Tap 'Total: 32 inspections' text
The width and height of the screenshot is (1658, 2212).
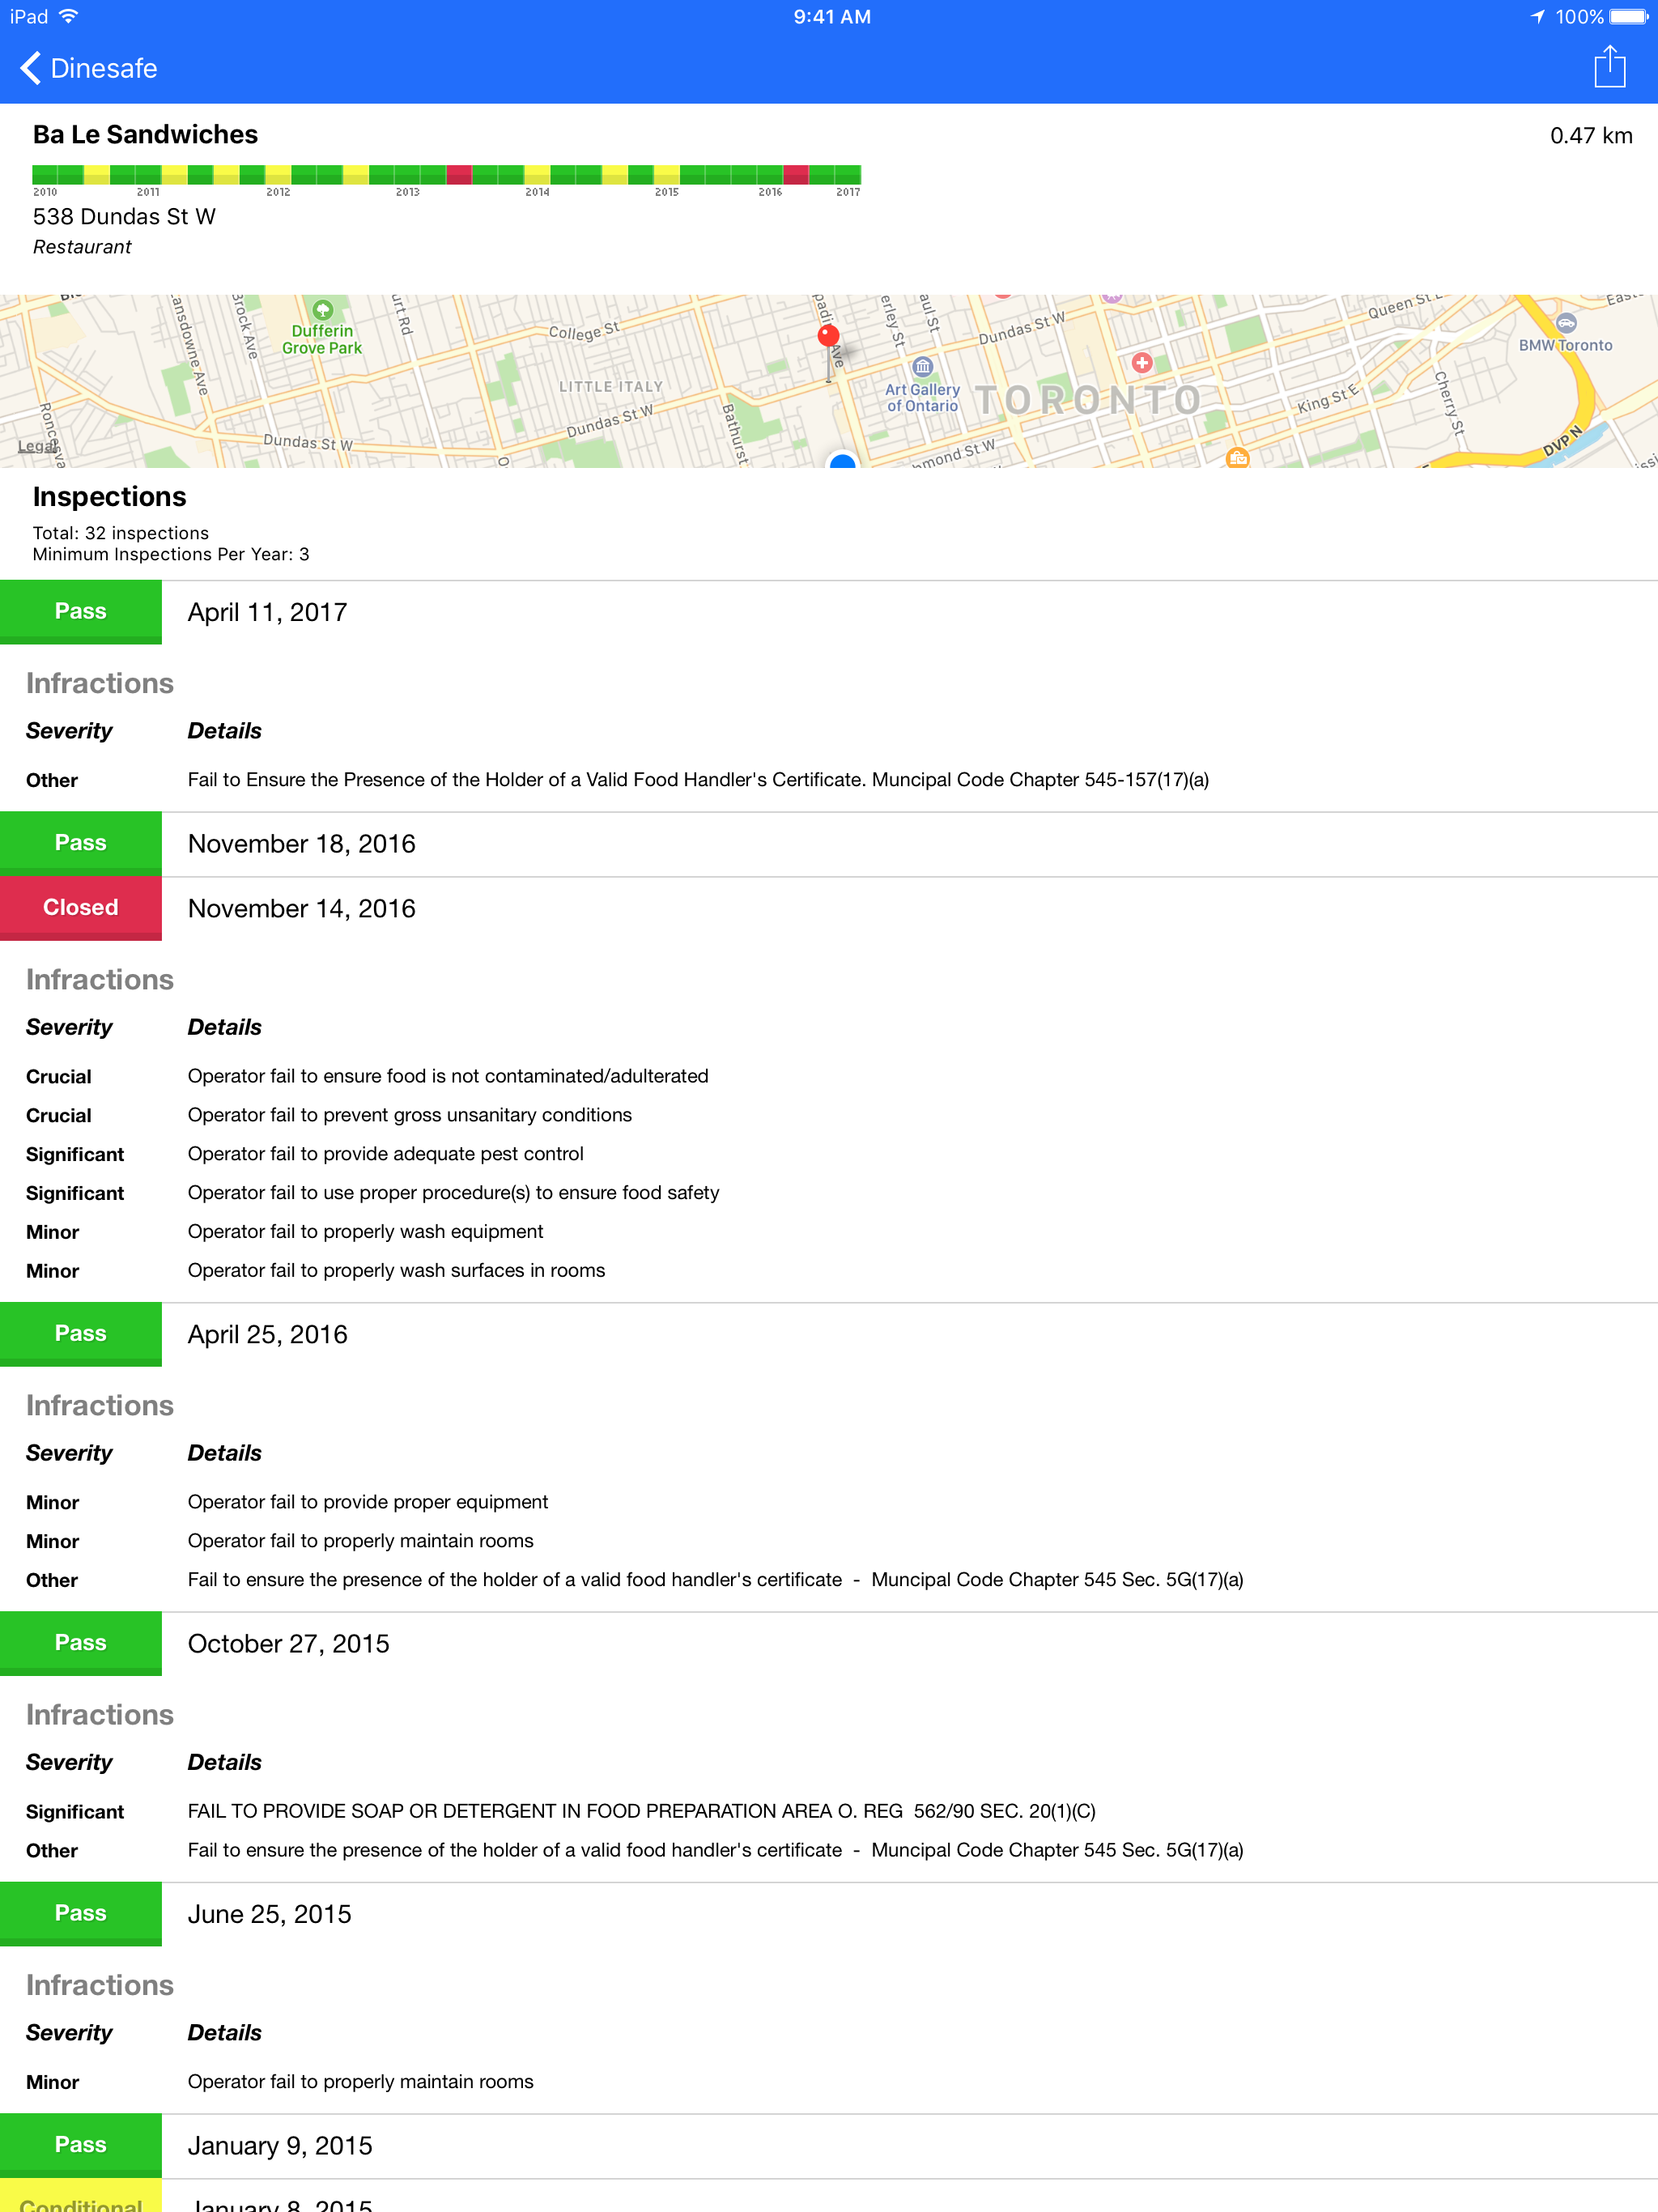[120, 533]
